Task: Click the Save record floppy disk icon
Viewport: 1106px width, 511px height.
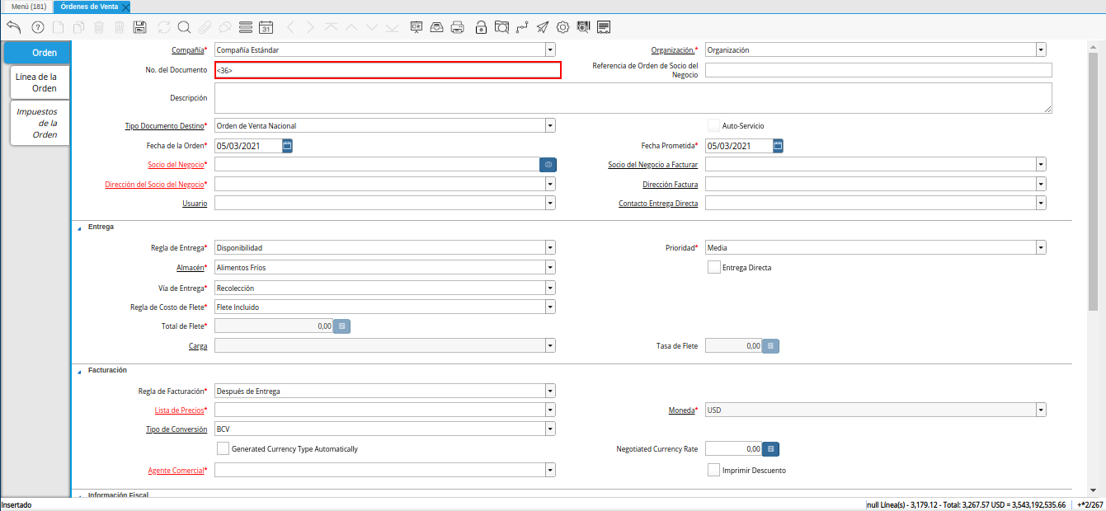Action: click(x=139, y=27)
